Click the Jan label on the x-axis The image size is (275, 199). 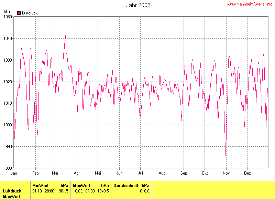point(14,173)
